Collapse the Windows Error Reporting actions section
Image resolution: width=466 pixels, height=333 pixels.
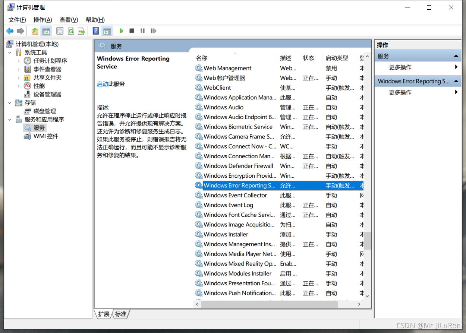coord(456,81)
